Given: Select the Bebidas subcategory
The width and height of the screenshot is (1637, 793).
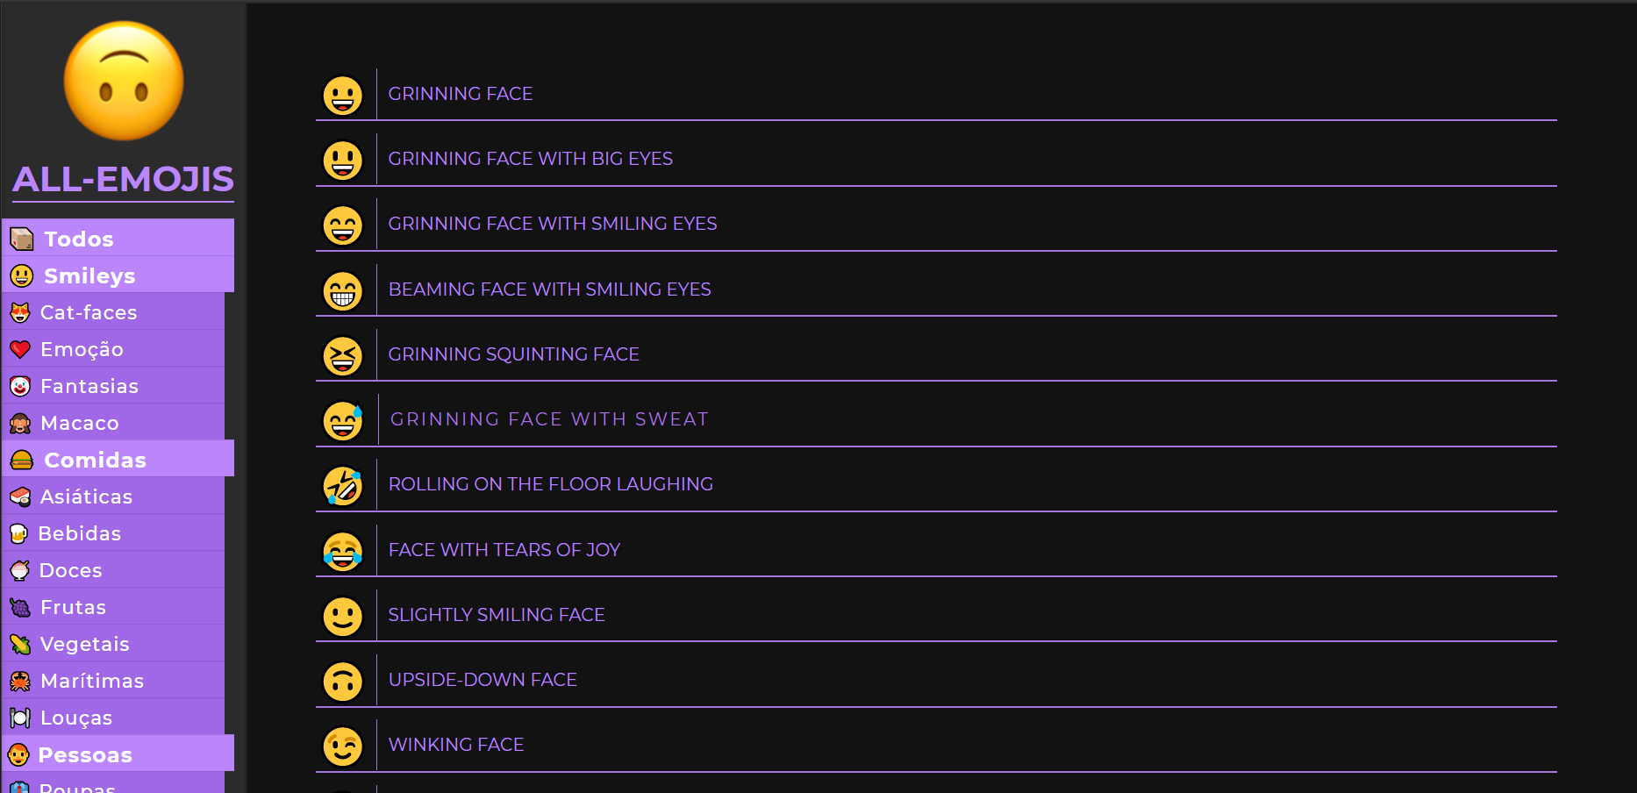Looking at the screenshot, I should (79, 533).
